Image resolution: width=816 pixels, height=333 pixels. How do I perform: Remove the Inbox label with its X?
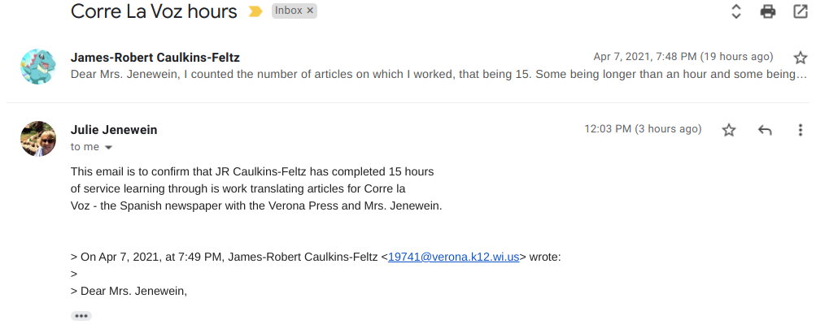coord(310,11)
